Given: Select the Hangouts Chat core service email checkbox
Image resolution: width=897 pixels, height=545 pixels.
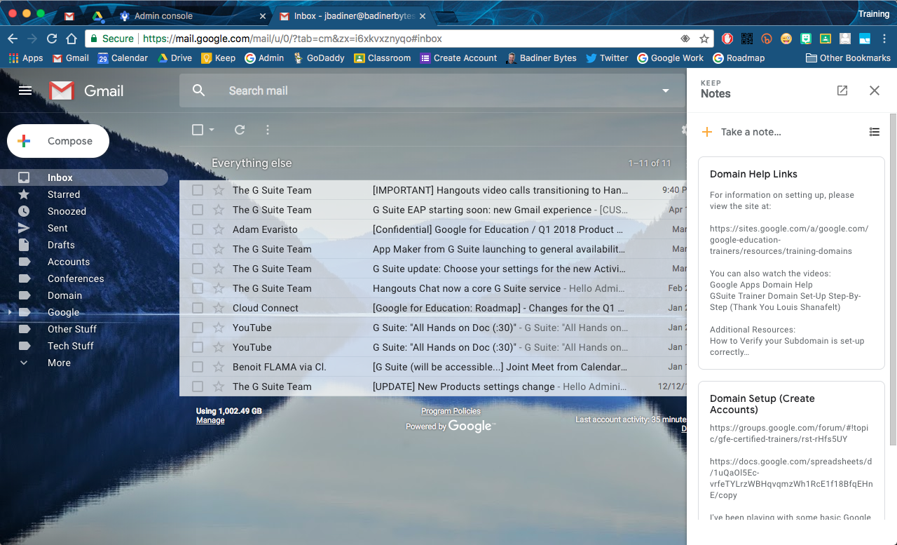Looking at the screenshot, I should coord(198,288).
